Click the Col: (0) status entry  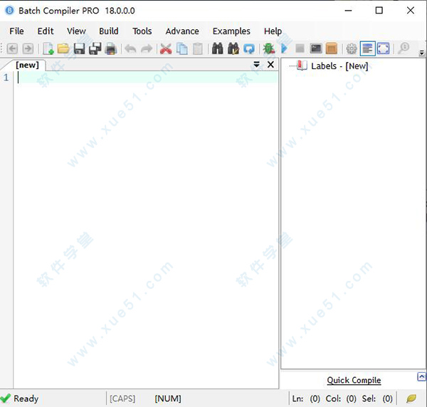coord(341,398)
